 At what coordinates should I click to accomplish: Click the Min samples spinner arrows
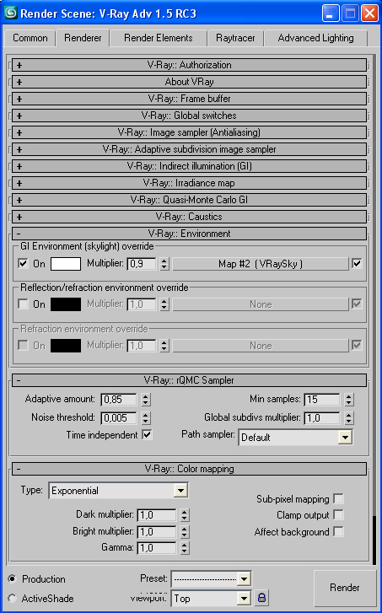[x=349, y=400]
